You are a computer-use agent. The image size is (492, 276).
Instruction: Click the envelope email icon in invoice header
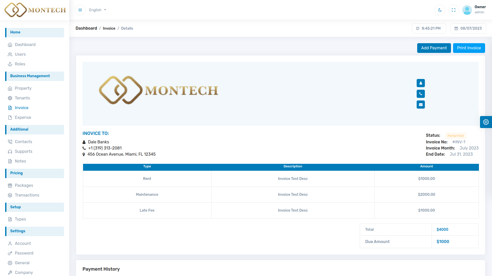tap(421, 105)
